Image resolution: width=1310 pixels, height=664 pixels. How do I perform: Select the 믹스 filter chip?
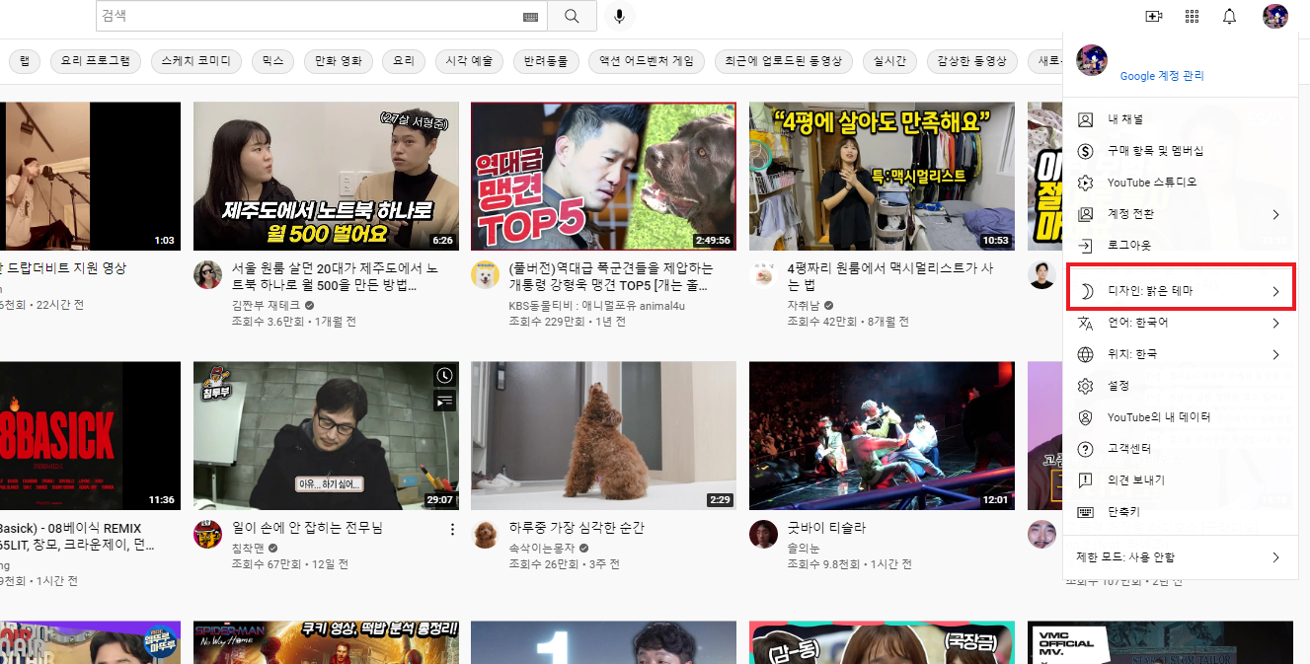tap(272, 61)
